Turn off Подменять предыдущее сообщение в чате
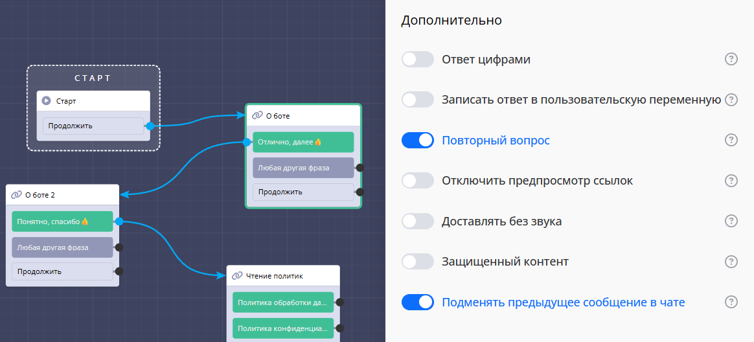The width and height of the screenshot is (754, 342). (417, 302)
